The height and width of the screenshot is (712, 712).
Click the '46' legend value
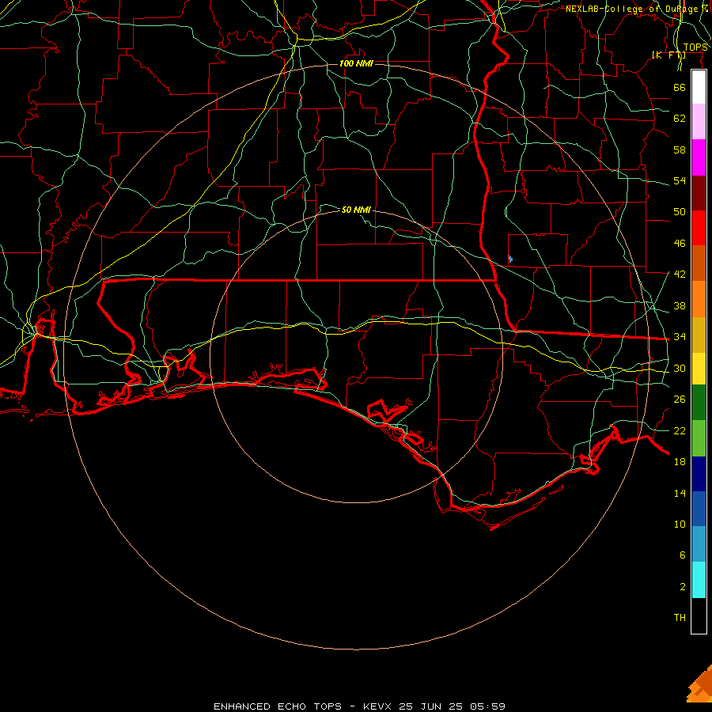[680, 244]
